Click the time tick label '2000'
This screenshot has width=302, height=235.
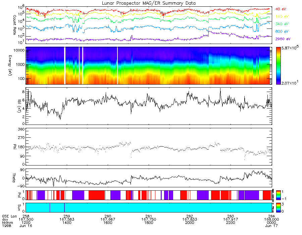click(190, 223)
